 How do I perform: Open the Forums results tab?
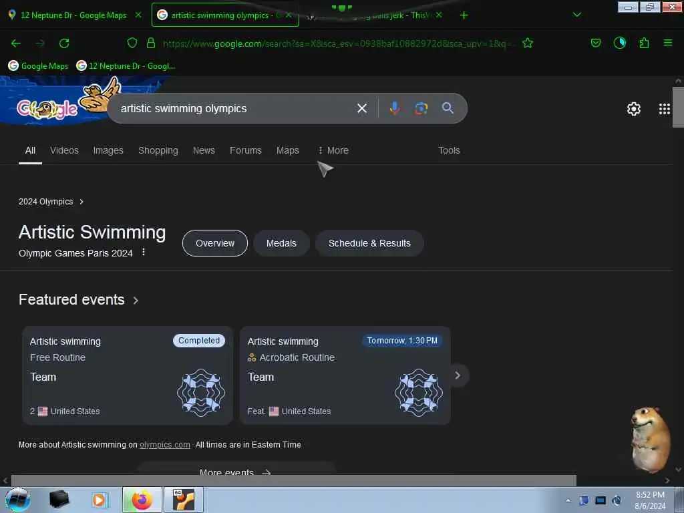click(x=246, y=150)
